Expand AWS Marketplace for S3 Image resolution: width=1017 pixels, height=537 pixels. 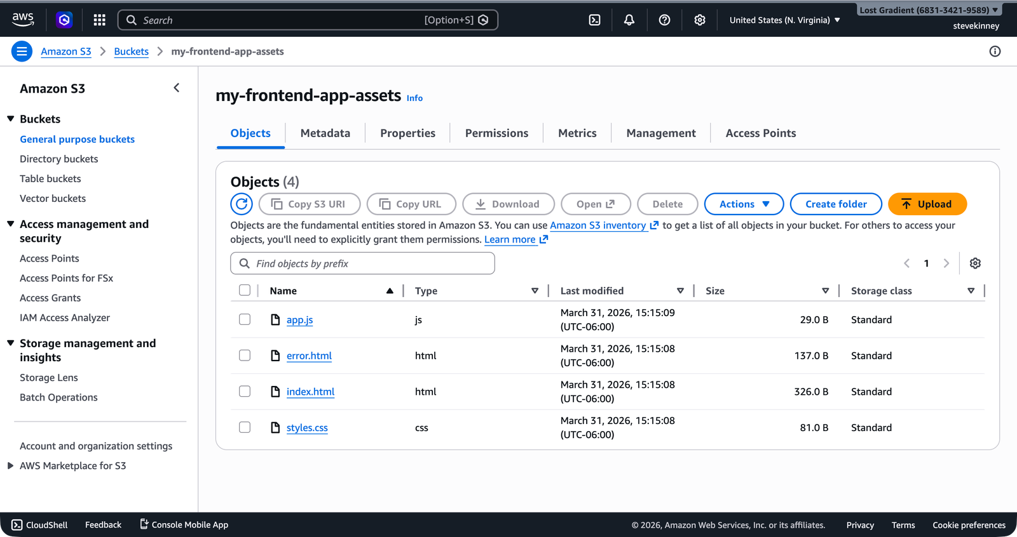[x=11, y=465]
